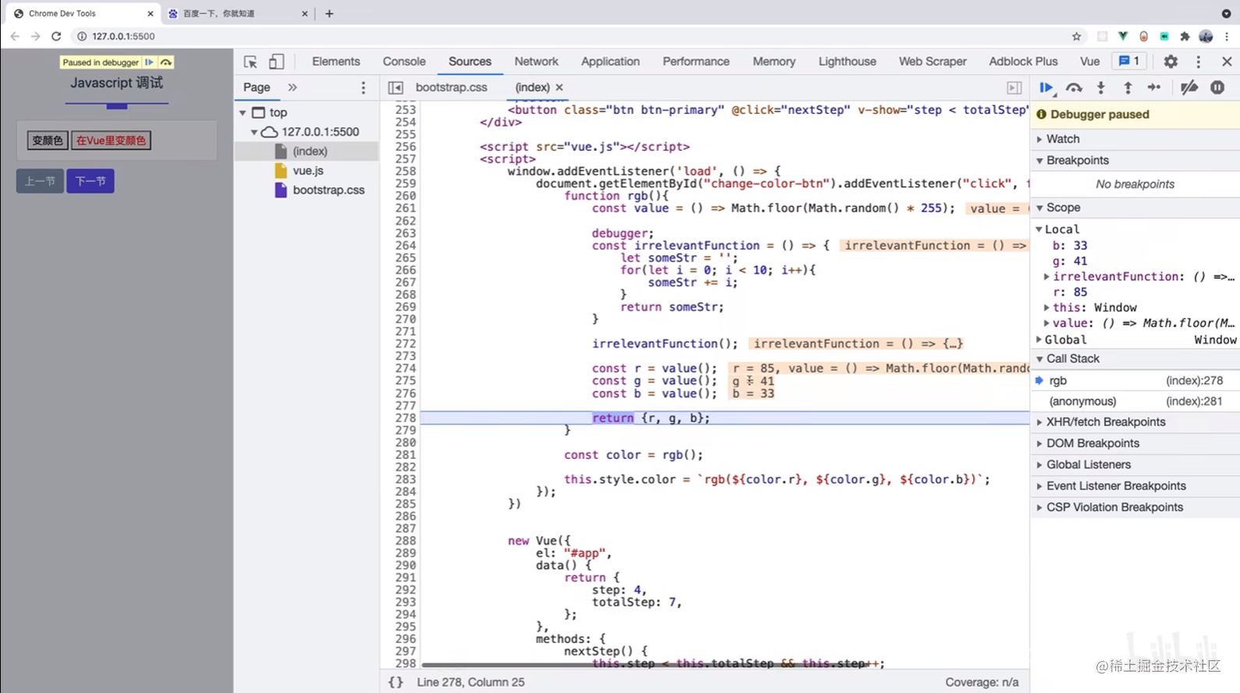The height and width of the screenshot is (693, 1240).
Task: Bookmark this page with the star
Action: point(1077,36)
